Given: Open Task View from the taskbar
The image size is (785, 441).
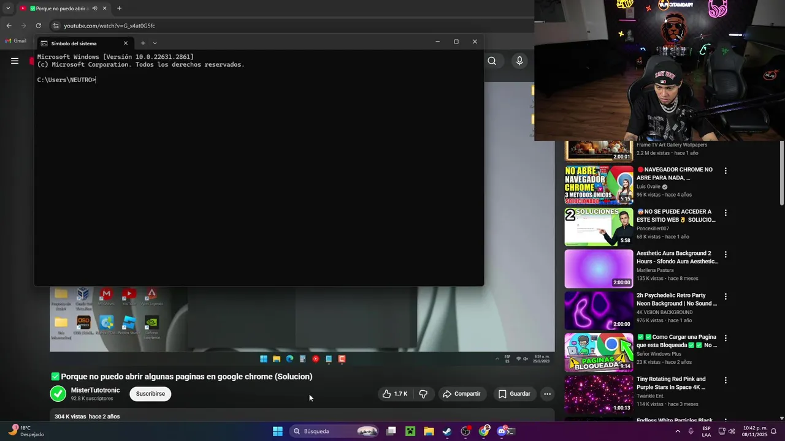Looking at the screenshot, I should pyautogui.click(x=391, y=431).
